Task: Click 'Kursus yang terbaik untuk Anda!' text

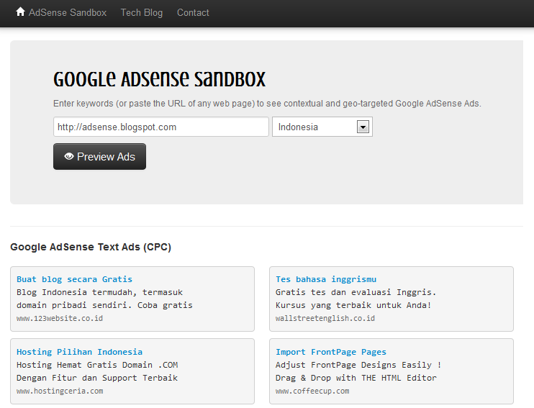Action: [353, 305]
